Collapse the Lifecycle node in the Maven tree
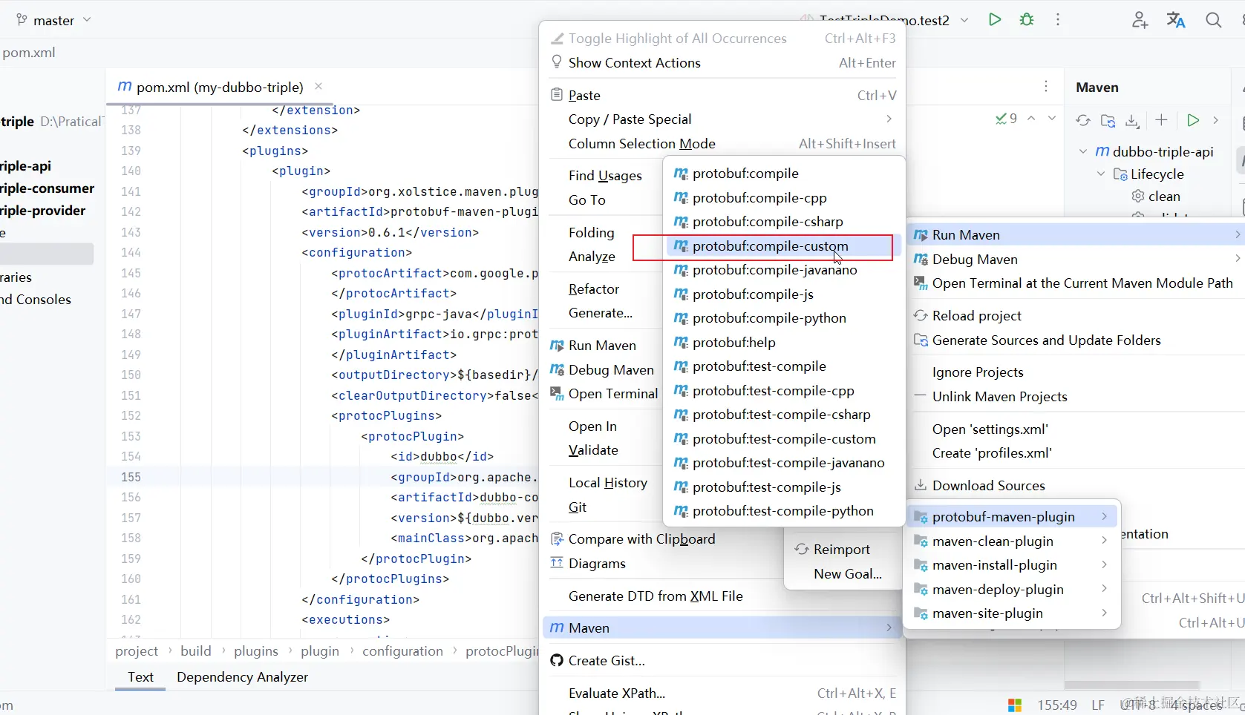Screen dimensions: 1245x715 click(1101, 174)
